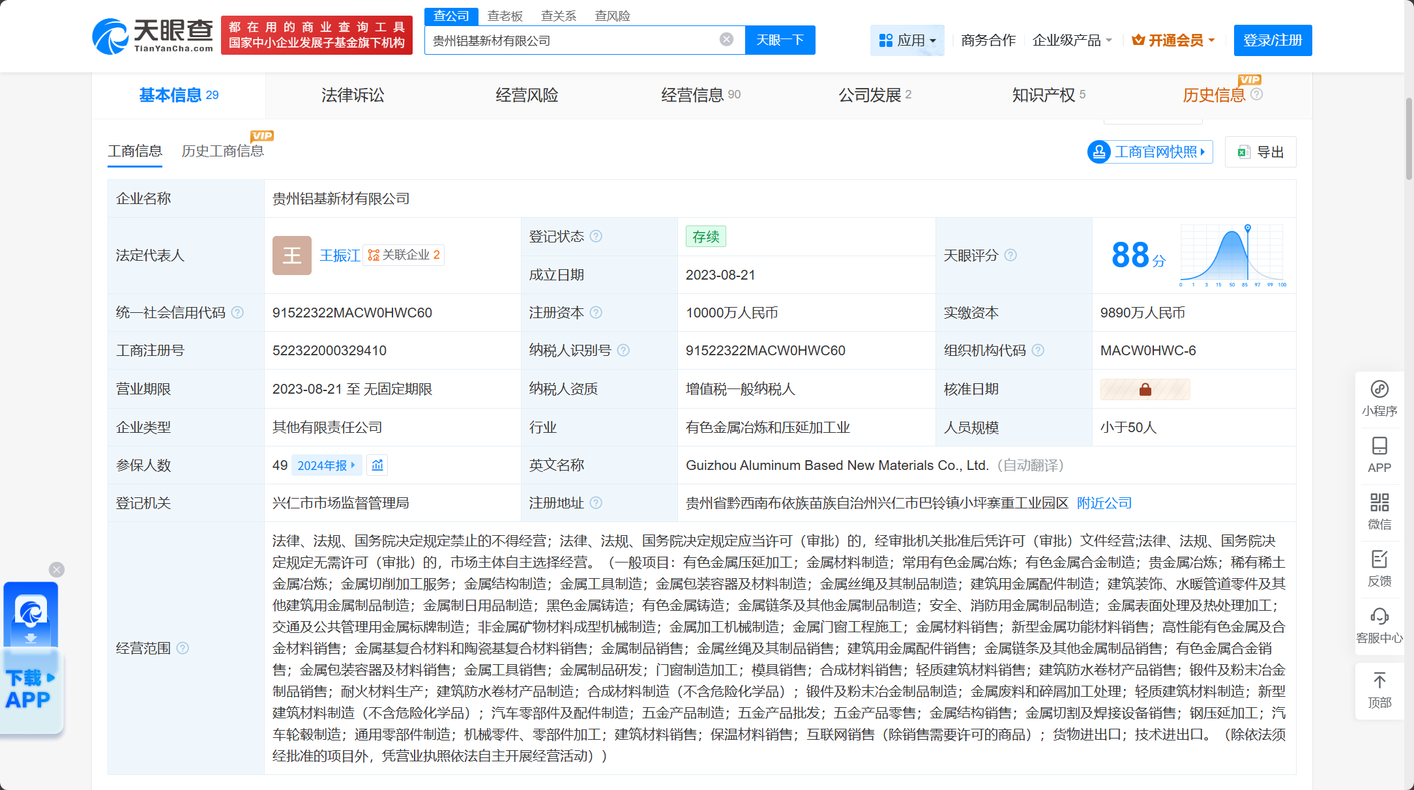
Task: Click the locked 核准日期 field
Action: point(1145,390)
